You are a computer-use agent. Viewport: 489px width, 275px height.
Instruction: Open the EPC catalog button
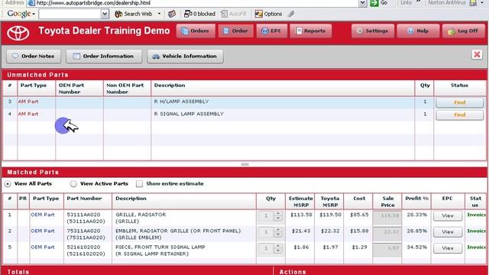pos(272,31)
